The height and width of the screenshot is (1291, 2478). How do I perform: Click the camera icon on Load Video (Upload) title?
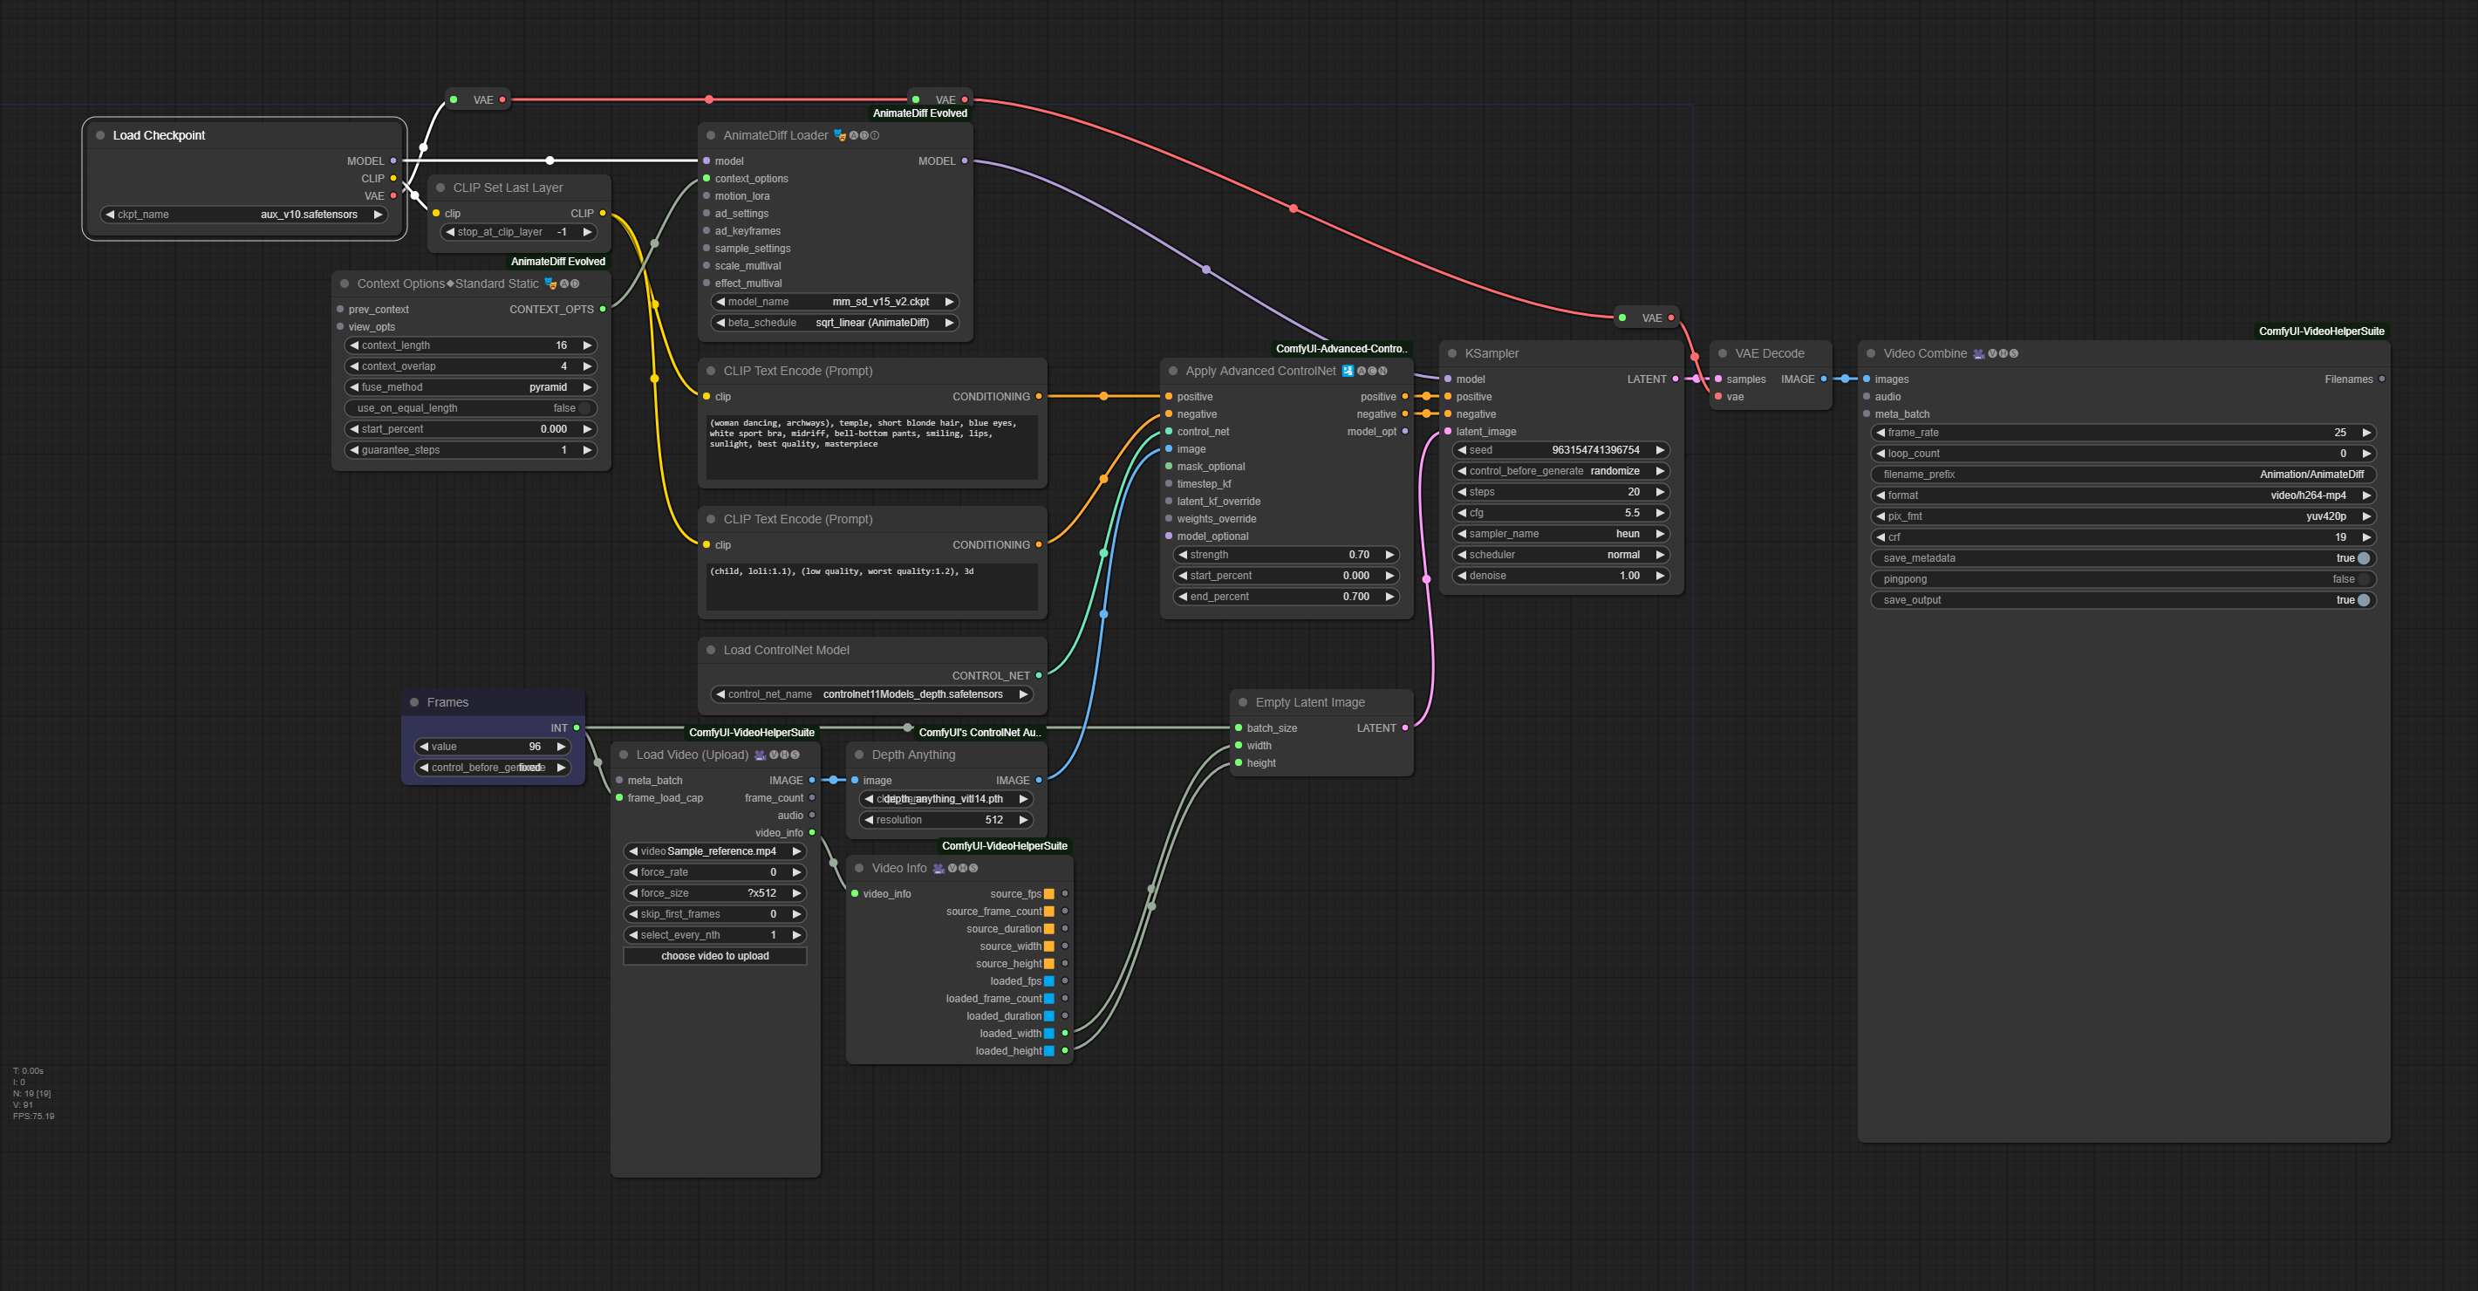point(760,755)
